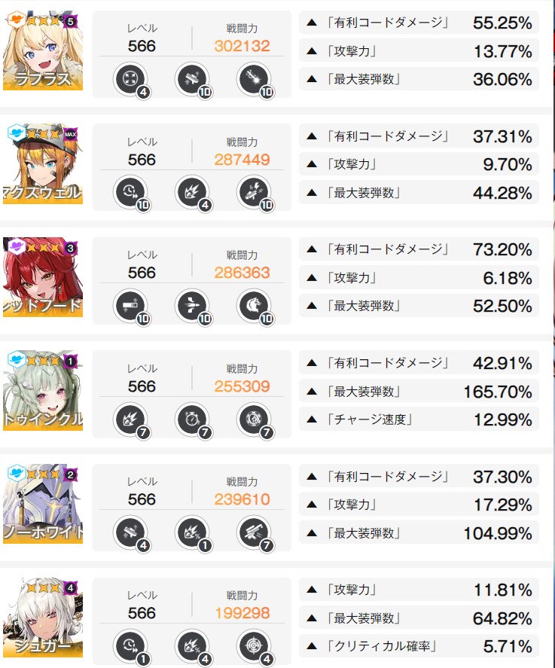Click マクスウェル's middle burst skill icon level 4

[192, 193]
